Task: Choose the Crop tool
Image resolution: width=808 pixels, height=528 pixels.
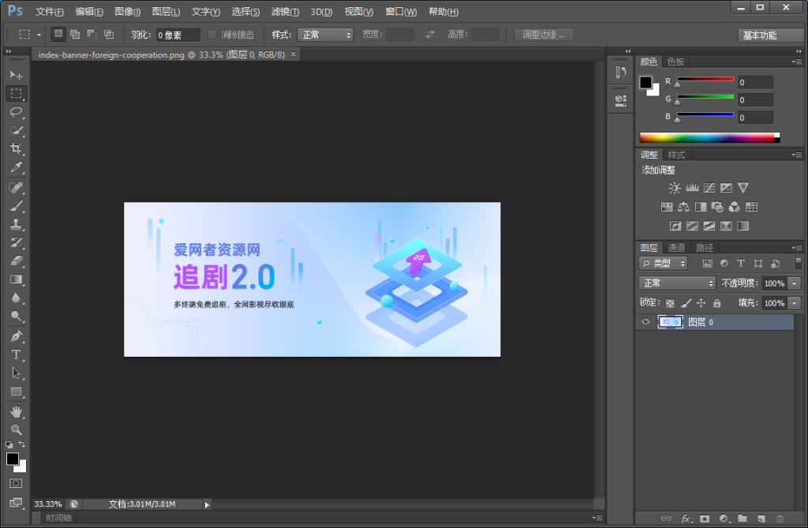Action: coord(16,148)
